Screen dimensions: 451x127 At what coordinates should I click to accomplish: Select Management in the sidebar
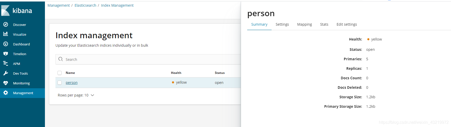(22, 93)
